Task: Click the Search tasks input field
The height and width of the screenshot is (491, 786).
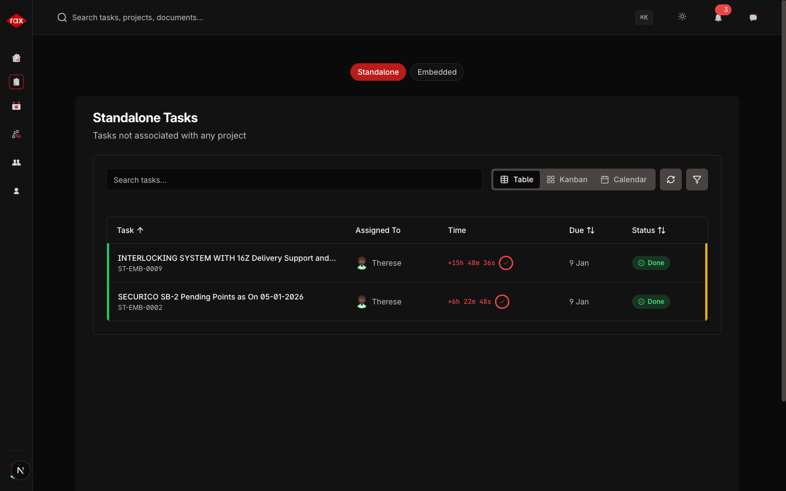Action: 294,179
